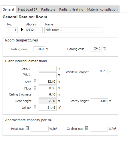The height and width of the screenshot is (145, 127).
Task: Click the empty Heat load input field
Action: click(39, 129)
